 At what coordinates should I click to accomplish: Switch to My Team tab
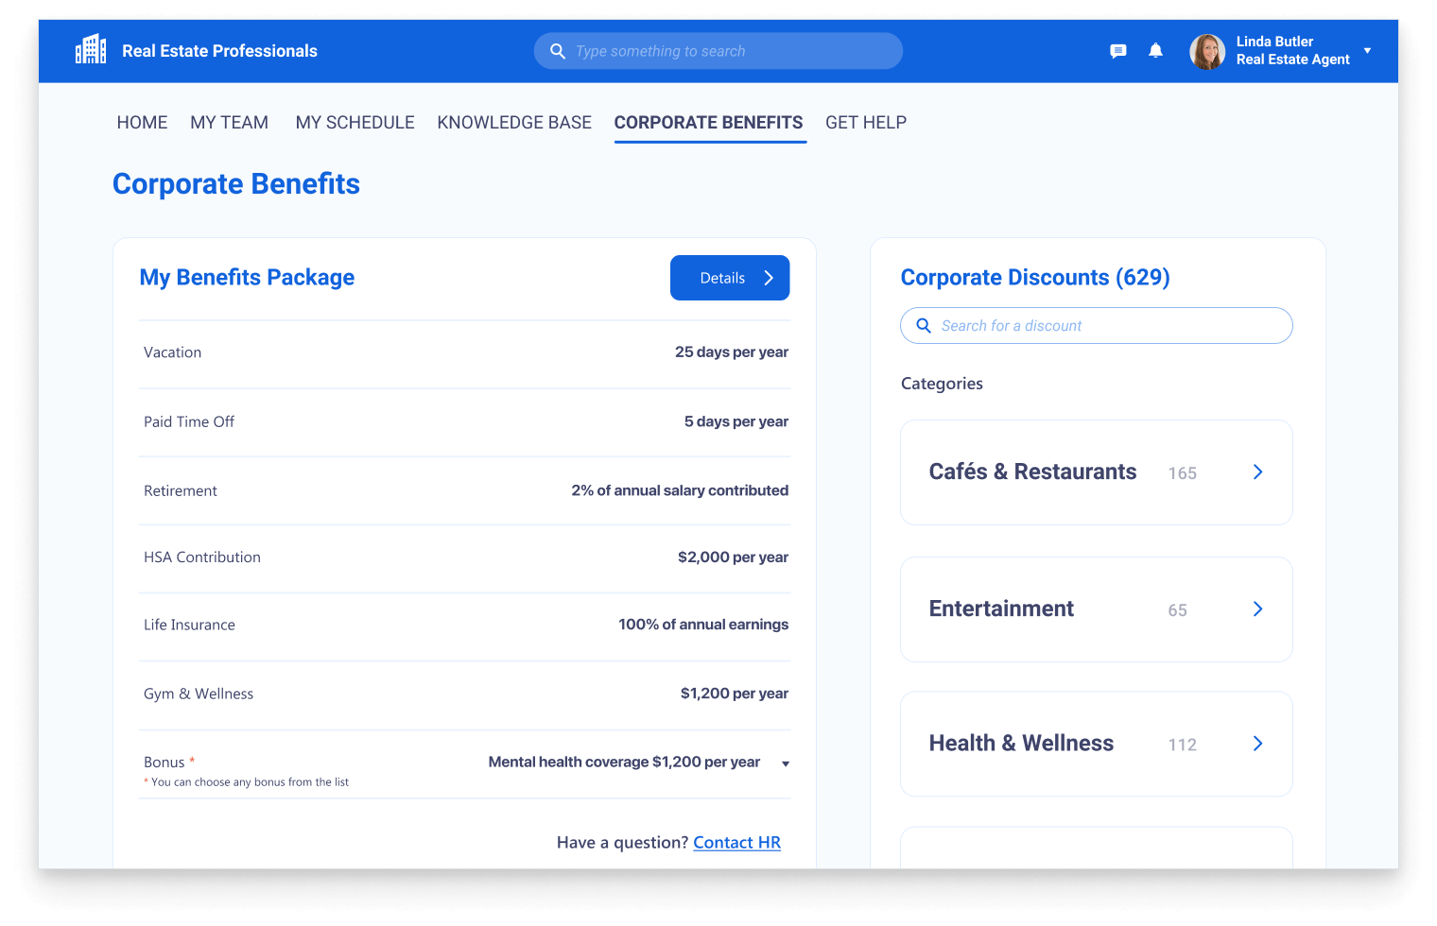pyautogui.click(x=229, y=123)
